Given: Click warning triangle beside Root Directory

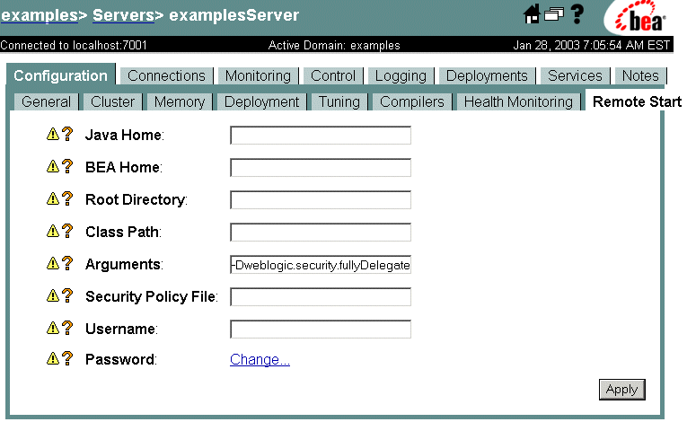Looking at the screenshot, I should pos(53,198).
